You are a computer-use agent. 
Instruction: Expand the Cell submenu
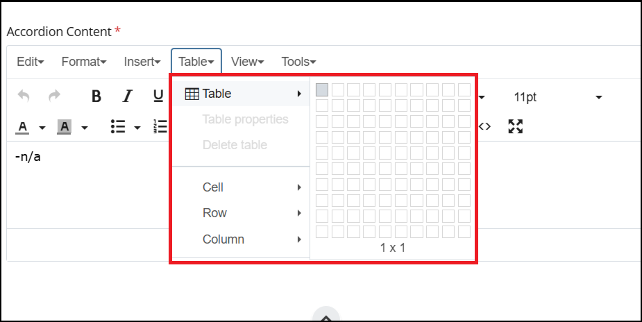tap(239, 187)
